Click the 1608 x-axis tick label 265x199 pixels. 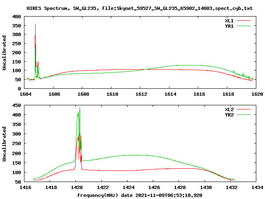click(x=83, y=94)
